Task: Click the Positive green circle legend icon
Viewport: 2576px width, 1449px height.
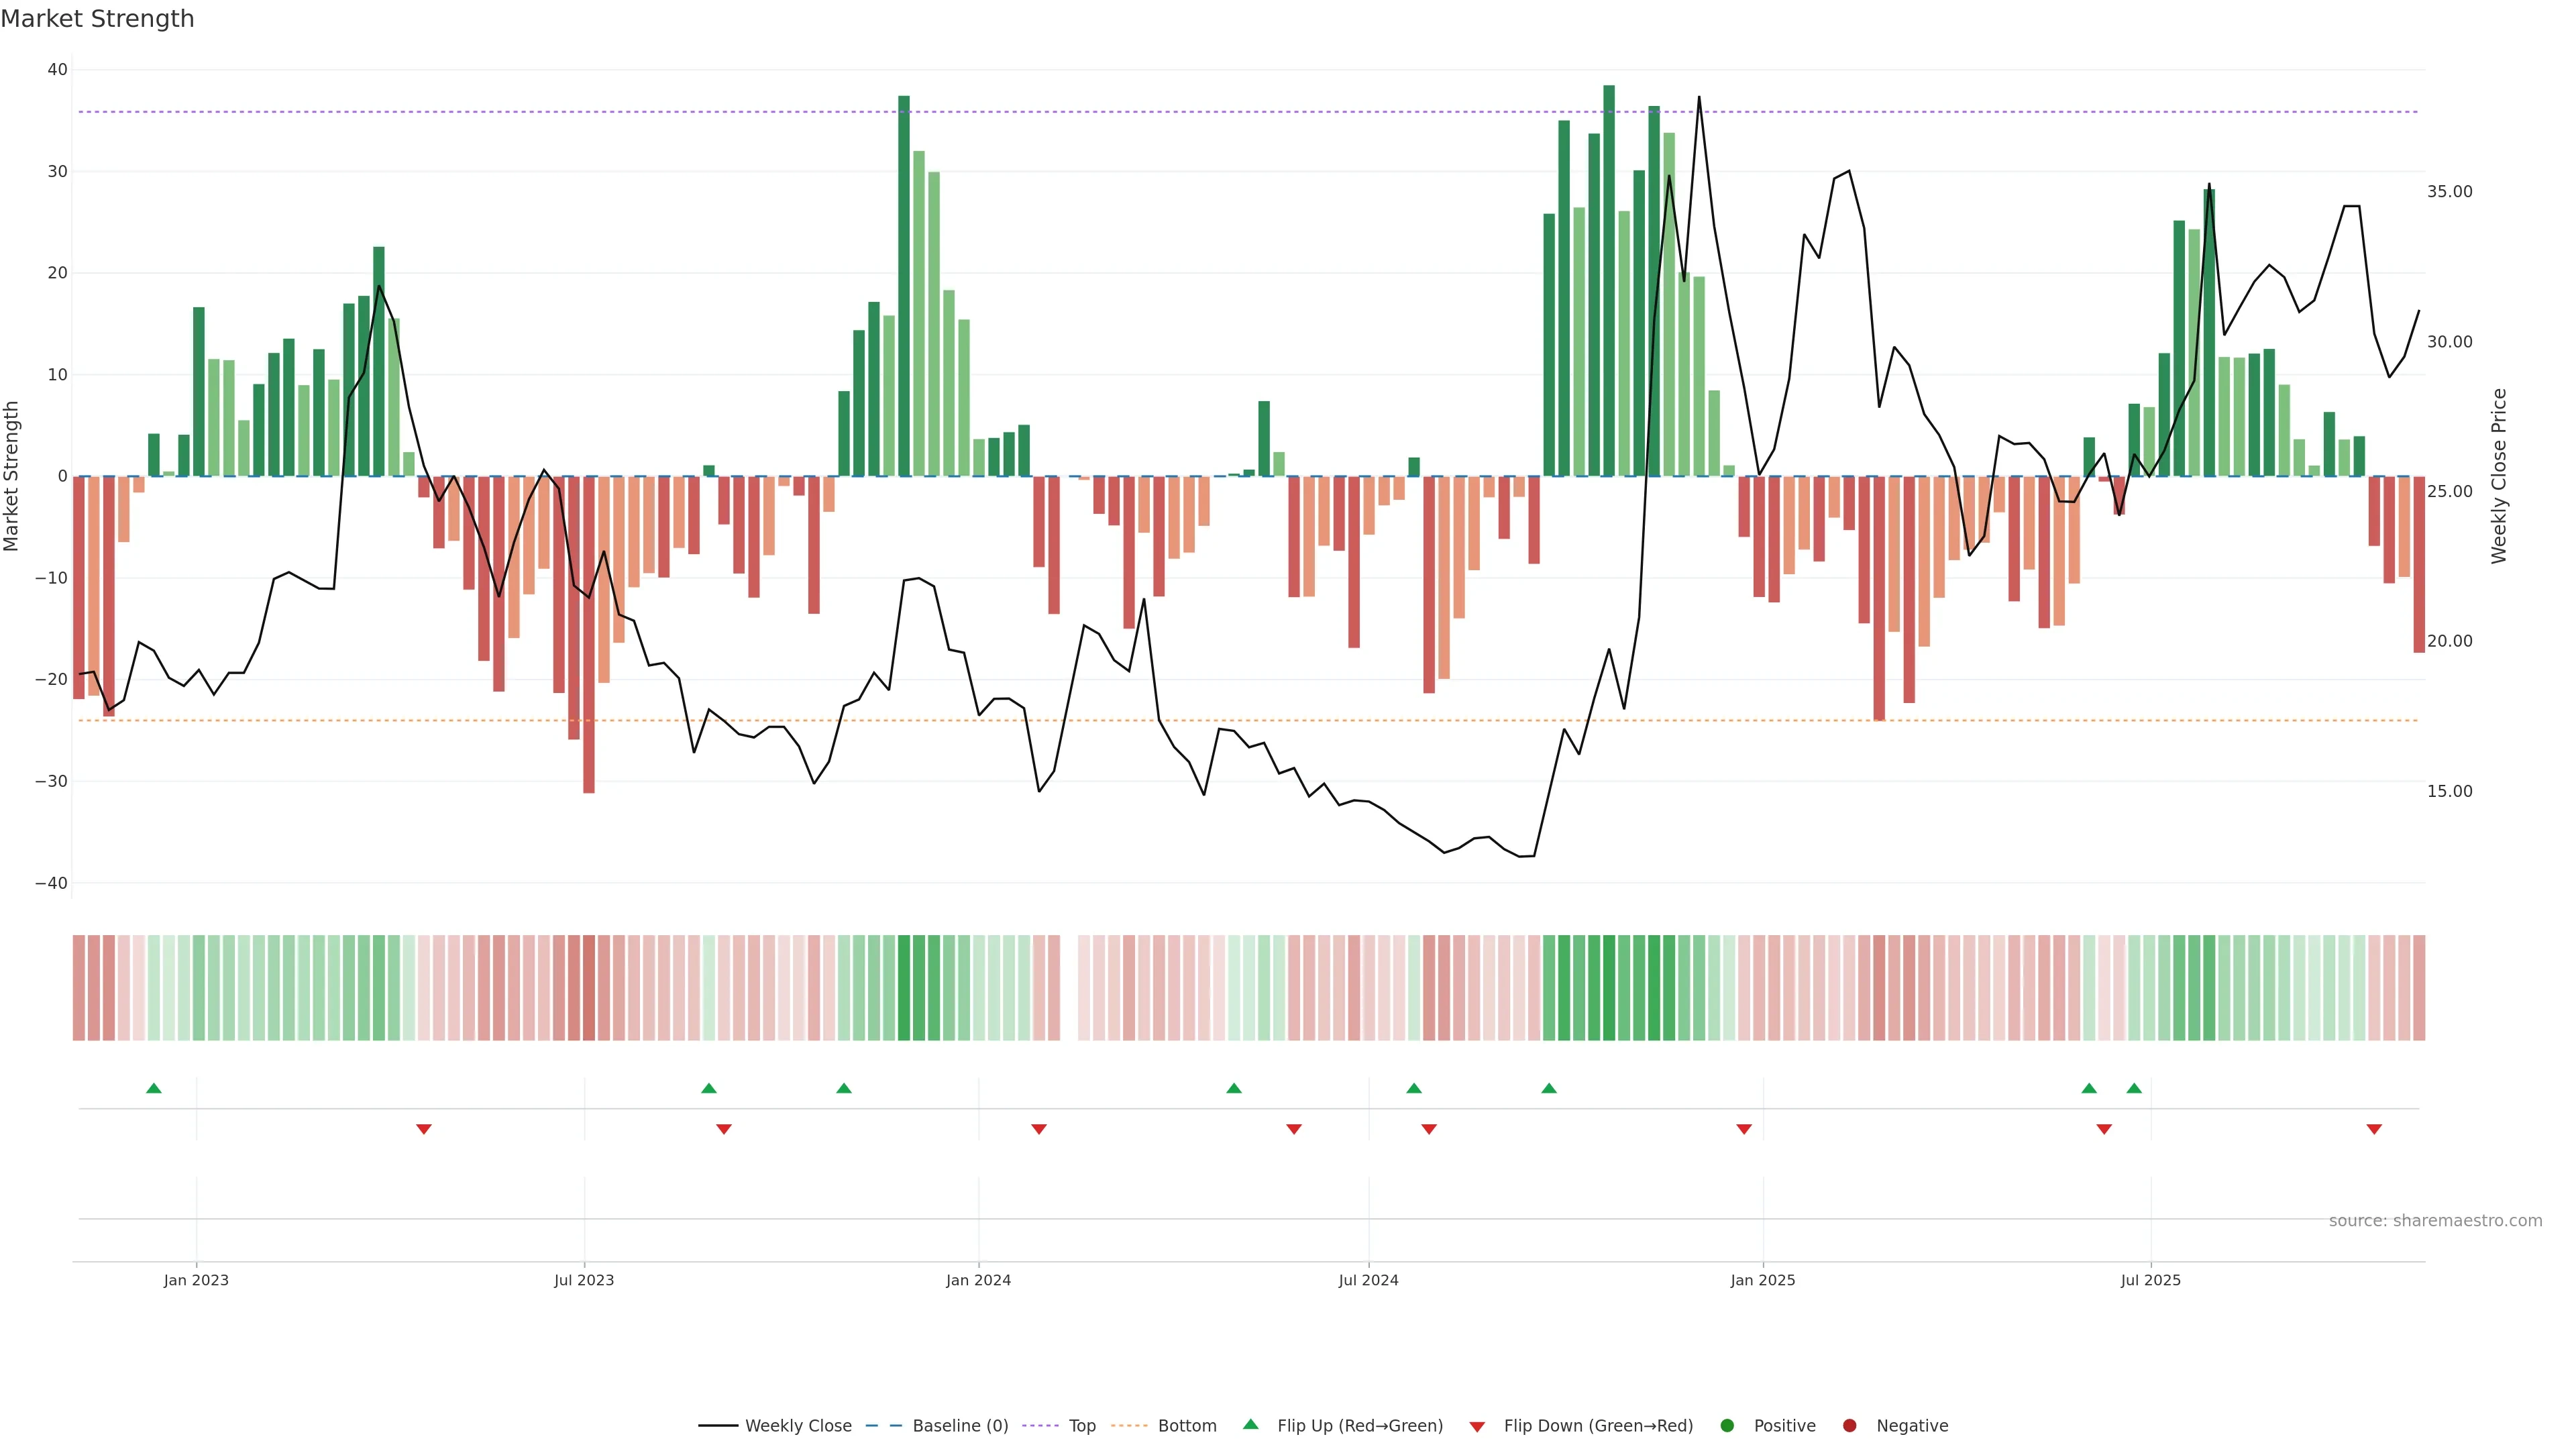Action: tap(1727, 1425)
